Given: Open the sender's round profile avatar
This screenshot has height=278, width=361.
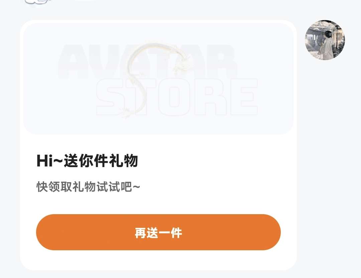Looking at the screenshot, I should pos(325,40).
